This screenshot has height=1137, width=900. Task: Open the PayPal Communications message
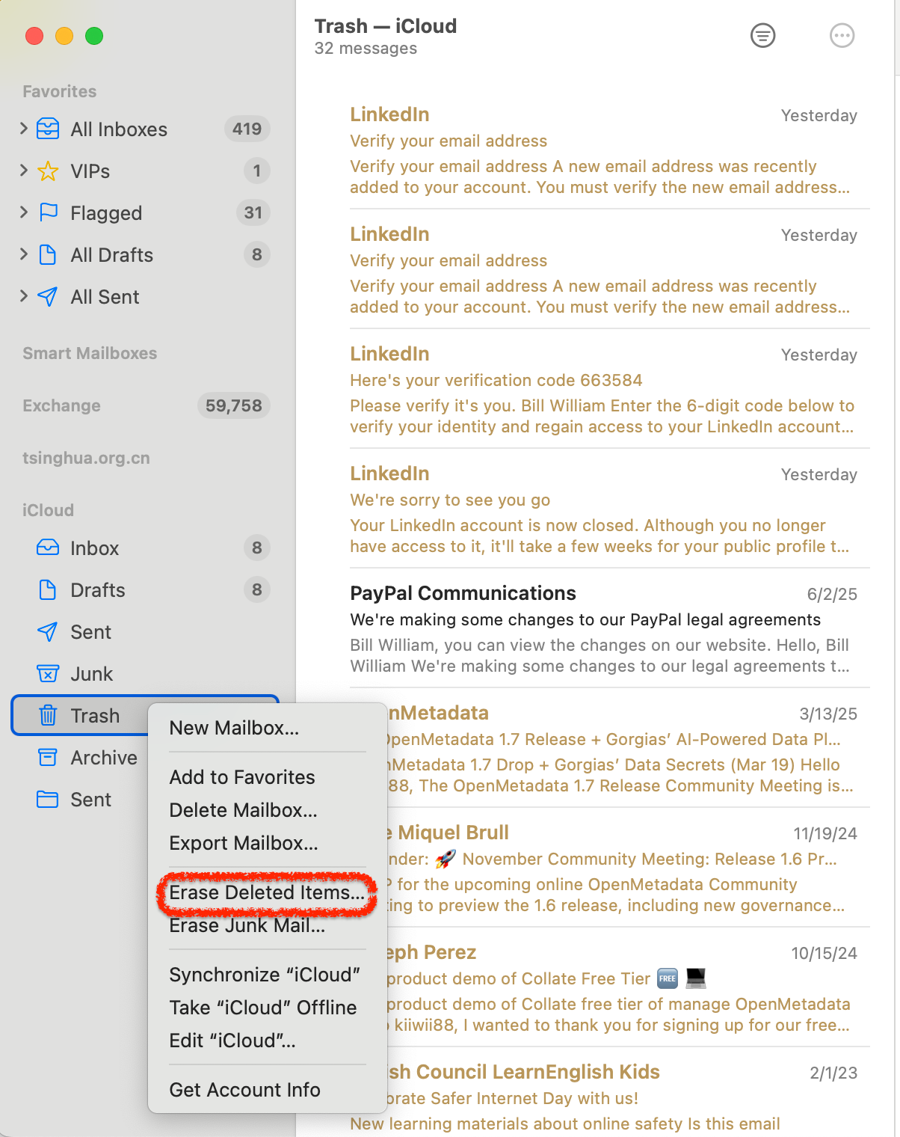tap(604, 628)
